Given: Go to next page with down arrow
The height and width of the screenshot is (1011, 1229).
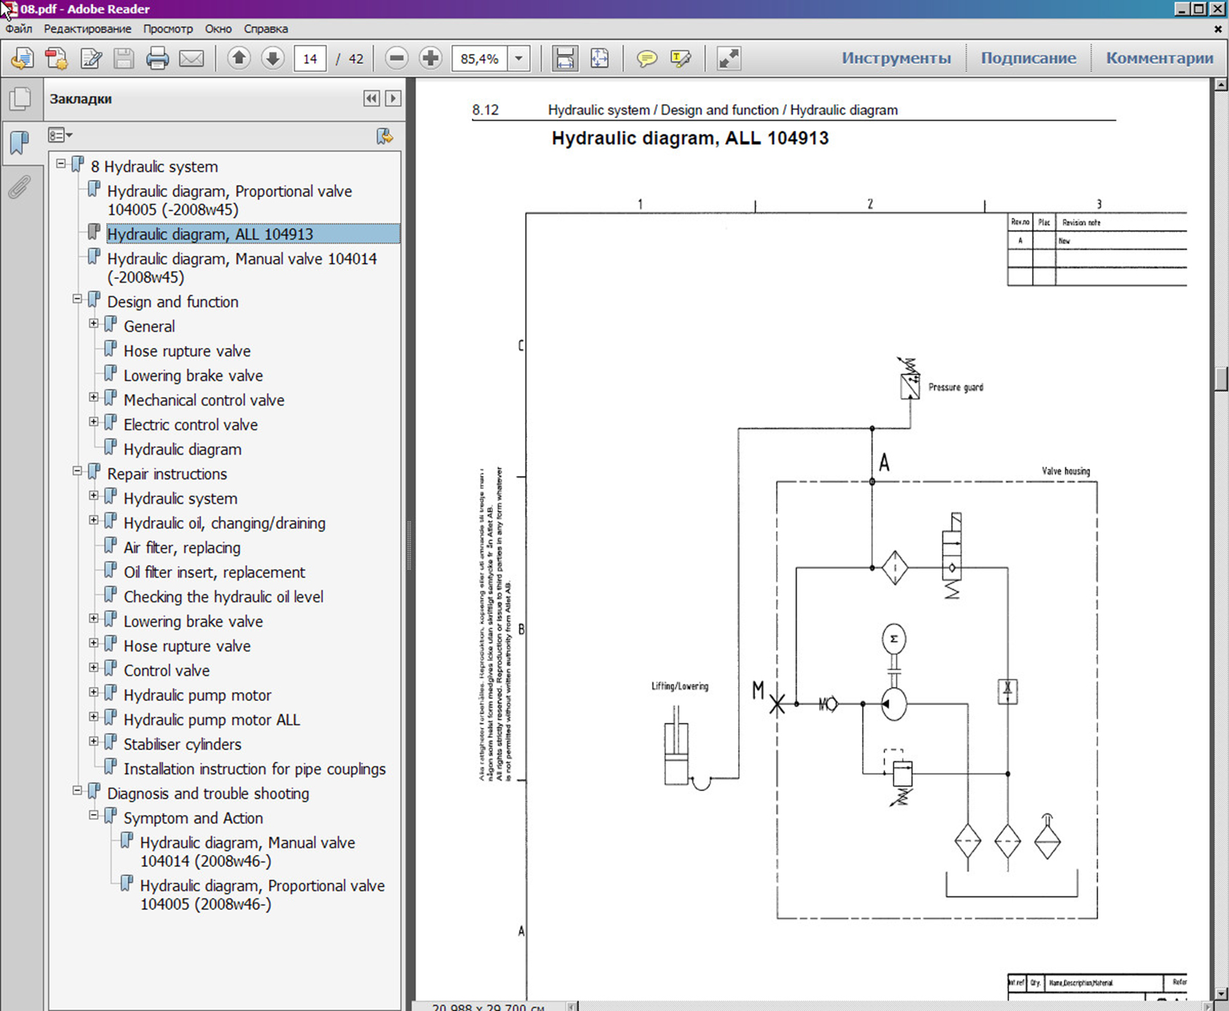Looking at the screenshot, I should (x=273, y=58).
